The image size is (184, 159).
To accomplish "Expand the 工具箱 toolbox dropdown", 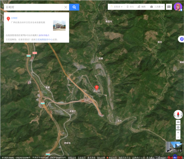I will (x=156, y=7).
